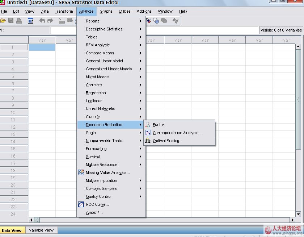The height and width of the screenshot is (237, 304).
Task: Open the Multiple Imputation submenu
Action: [111, 180]
